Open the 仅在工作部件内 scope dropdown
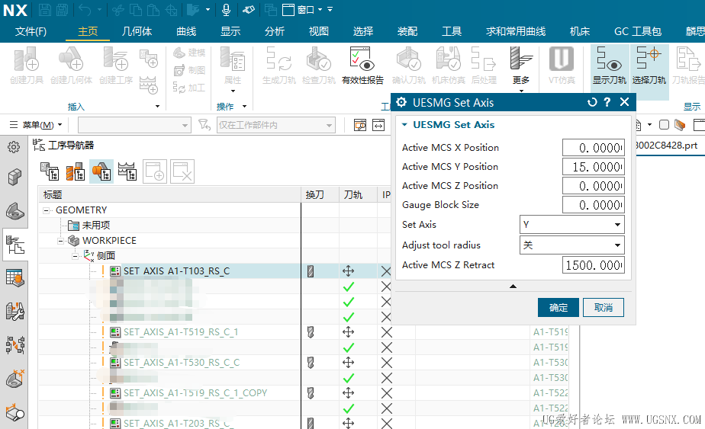The height and width of the screenshot is (429, 705). tap(276, 125)
